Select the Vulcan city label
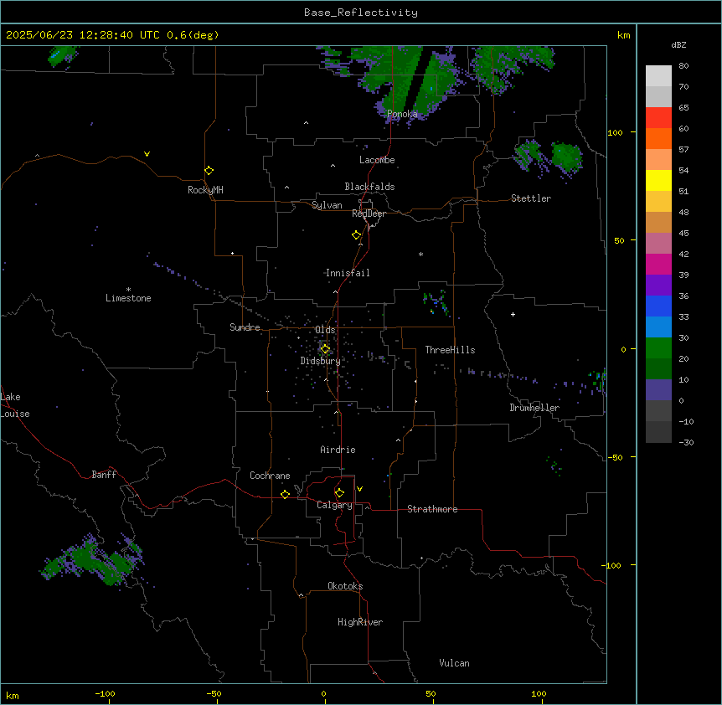722x705 pixels. tap(454, 663)
